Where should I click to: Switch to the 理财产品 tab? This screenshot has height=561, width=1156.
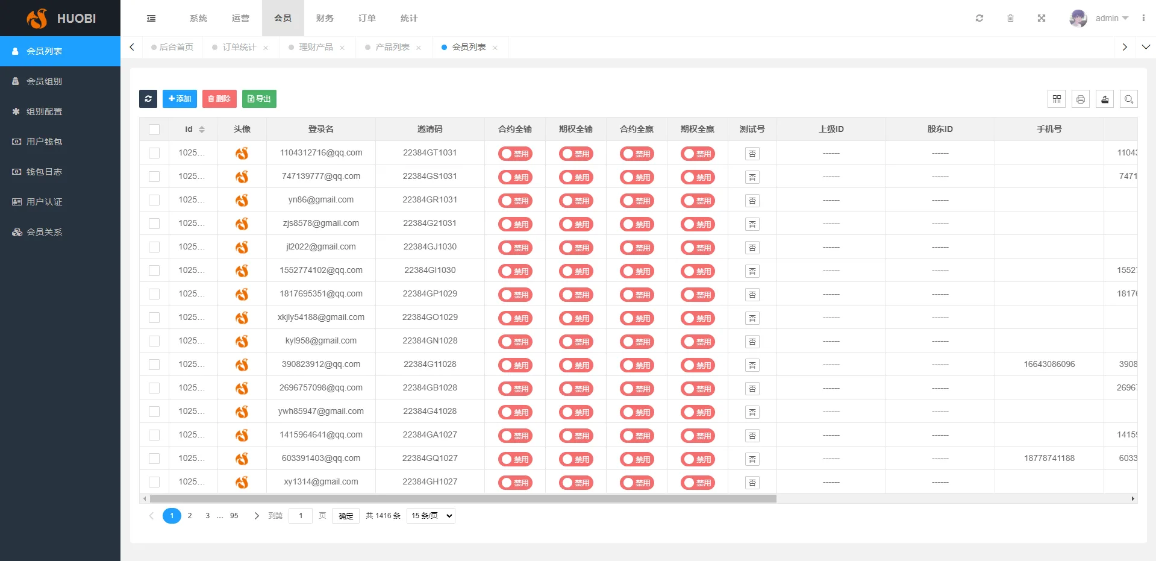point(316,47)
